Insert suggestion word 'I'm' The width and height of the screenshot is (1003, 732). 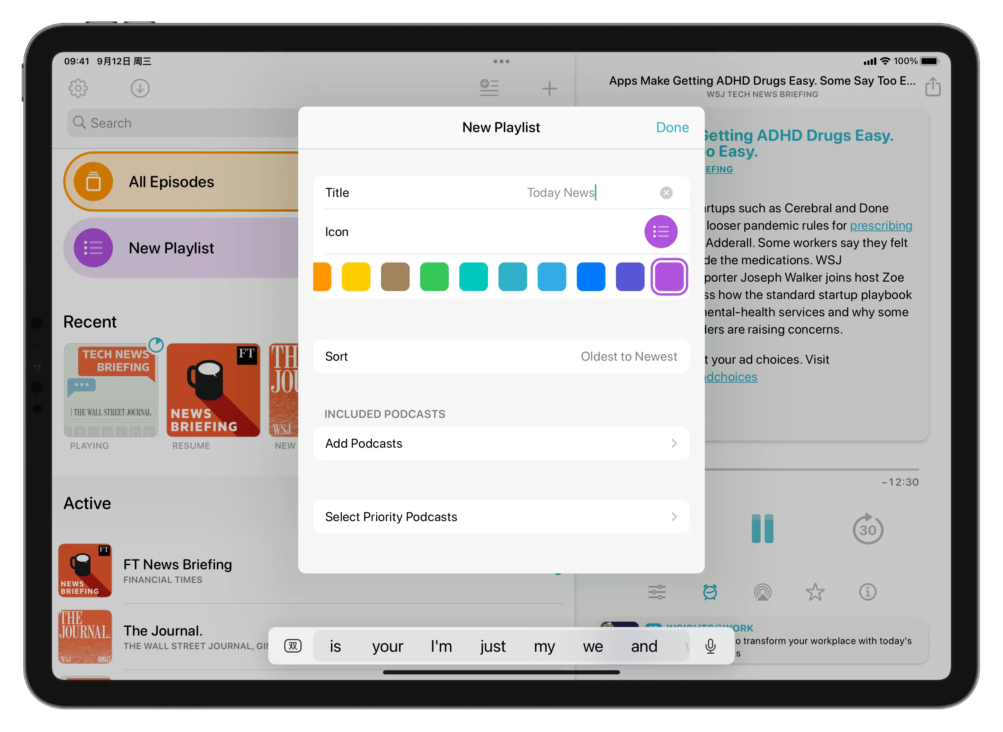(x=441, y=647)
